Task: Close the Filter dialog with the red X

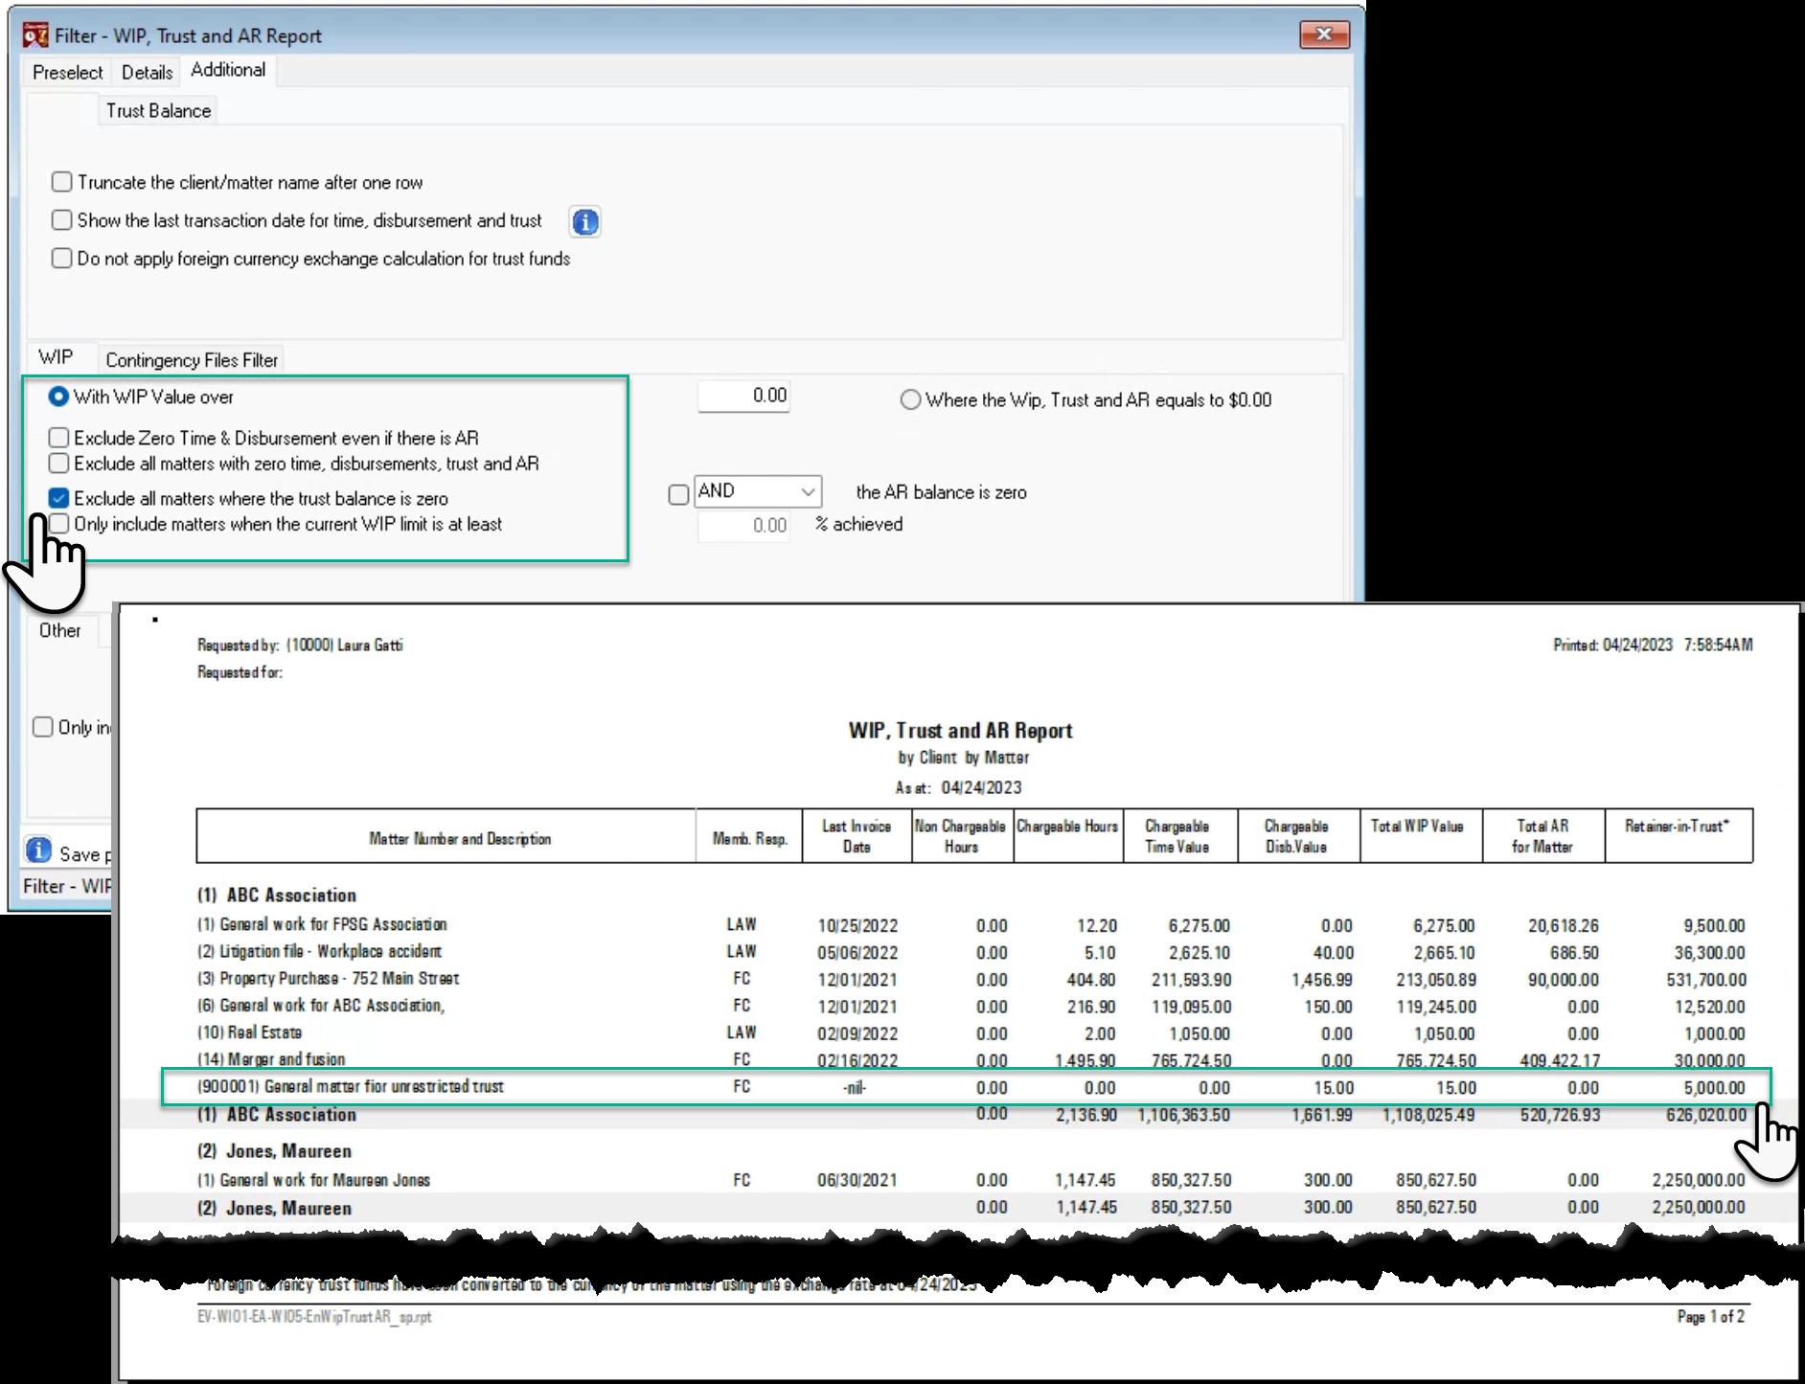Action: pos(1324,34)
